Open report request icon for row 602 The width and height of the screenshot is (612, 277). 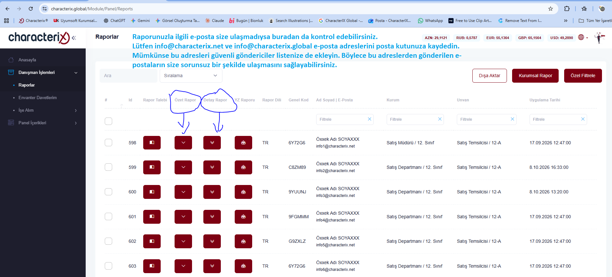point(152,241)
